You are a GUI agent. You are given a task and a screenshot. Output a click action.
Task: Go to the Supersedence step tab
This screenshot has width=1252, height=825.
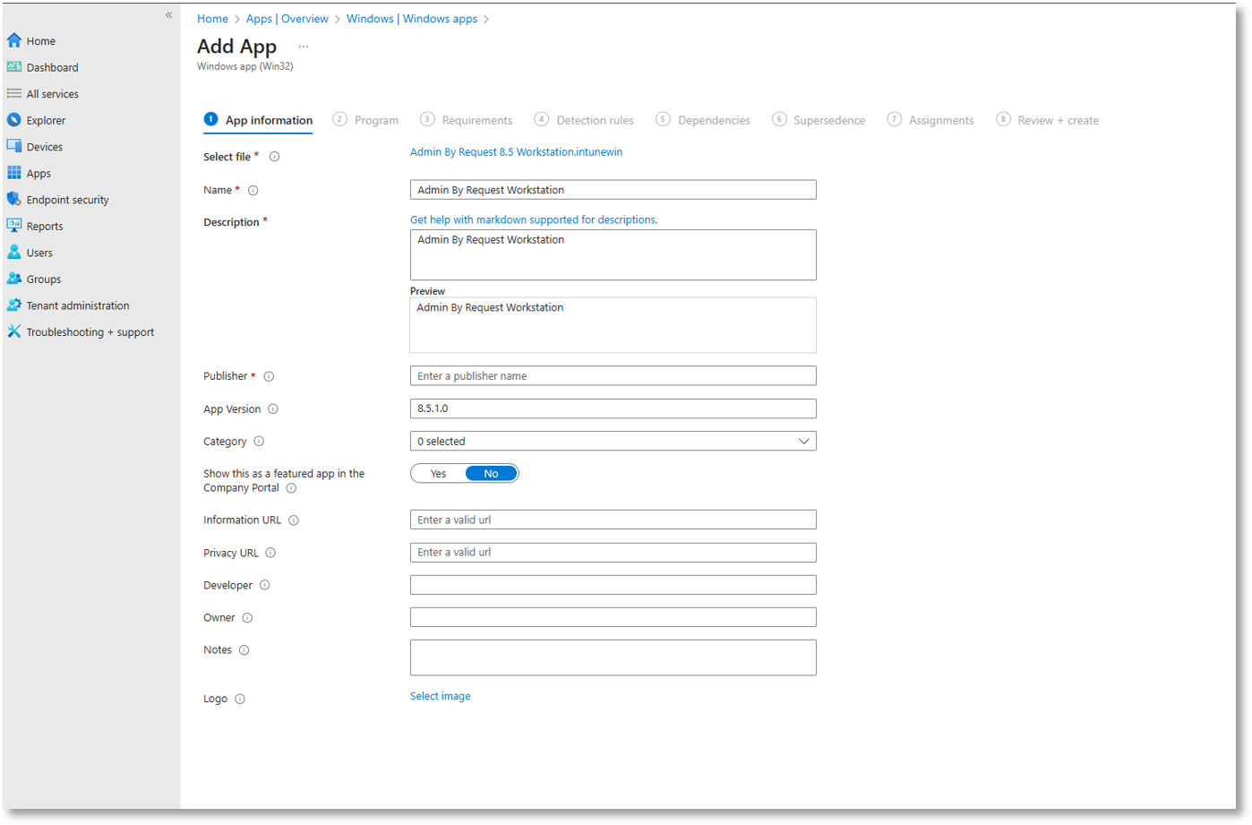(x=819, y=120)
